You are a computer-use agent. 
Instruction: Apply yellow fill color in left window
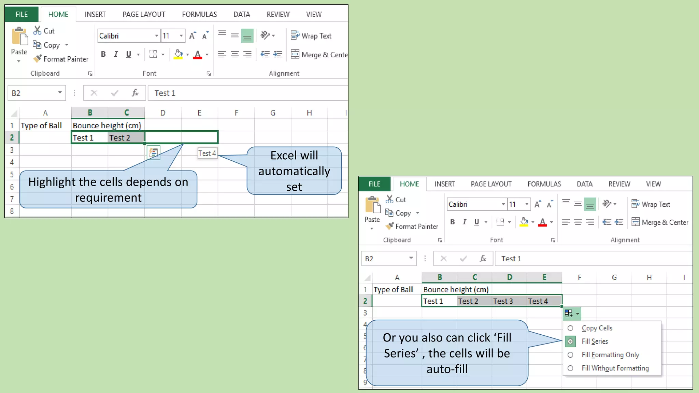(178, 55)
